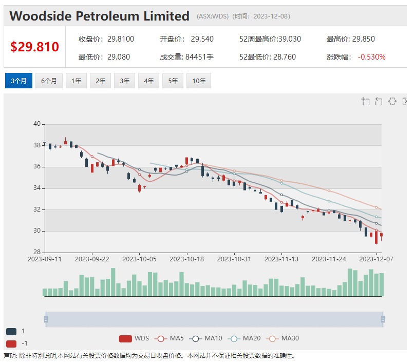Click the x-axis label 2023-09-22
This screenshot has height=364, width=415.
click(x=92, y=259)
